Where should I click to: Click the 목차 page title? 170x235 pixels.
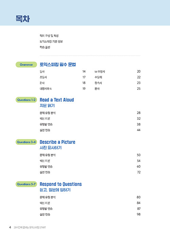point(23,19)
